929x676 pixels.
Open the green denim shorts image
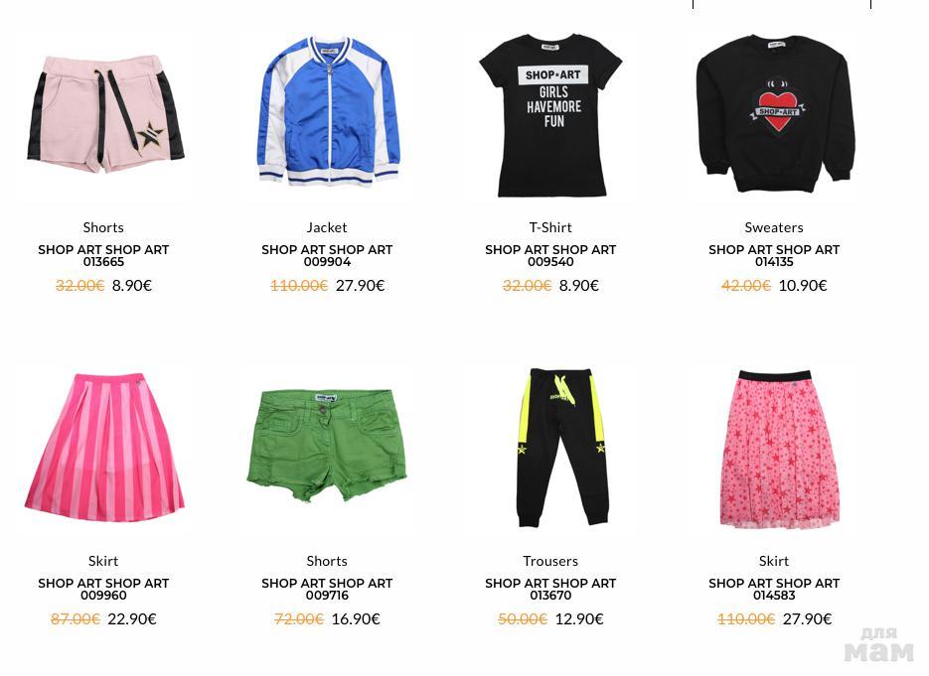(x=328, y=449)
